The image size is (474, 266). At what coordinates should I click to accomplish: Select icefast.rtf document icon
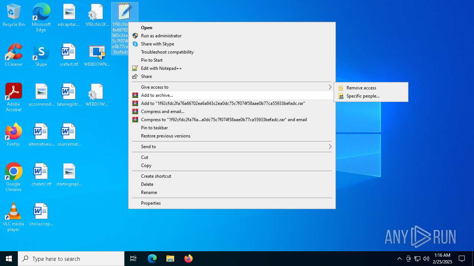[69, 55]
